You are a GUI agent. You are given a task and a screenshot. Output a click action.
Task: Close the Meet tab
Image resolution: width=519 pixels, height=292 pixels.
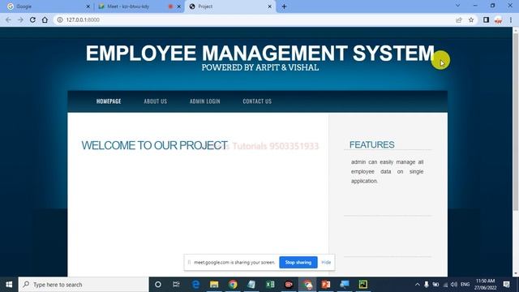pos(178,6)
